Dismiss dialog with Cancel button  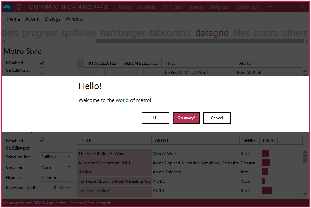click(x=217, y=118)
